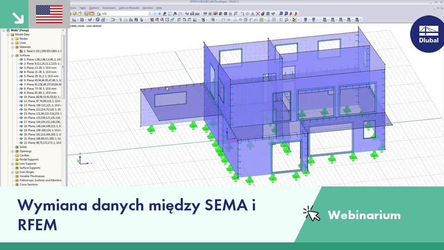
Task: Expand the Line Supports tree node
Action: click(x=12, y=164)
